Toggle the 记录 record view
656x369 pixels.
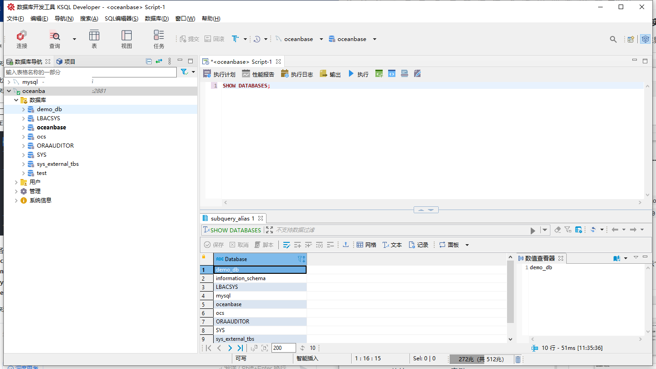coord(418,245)
